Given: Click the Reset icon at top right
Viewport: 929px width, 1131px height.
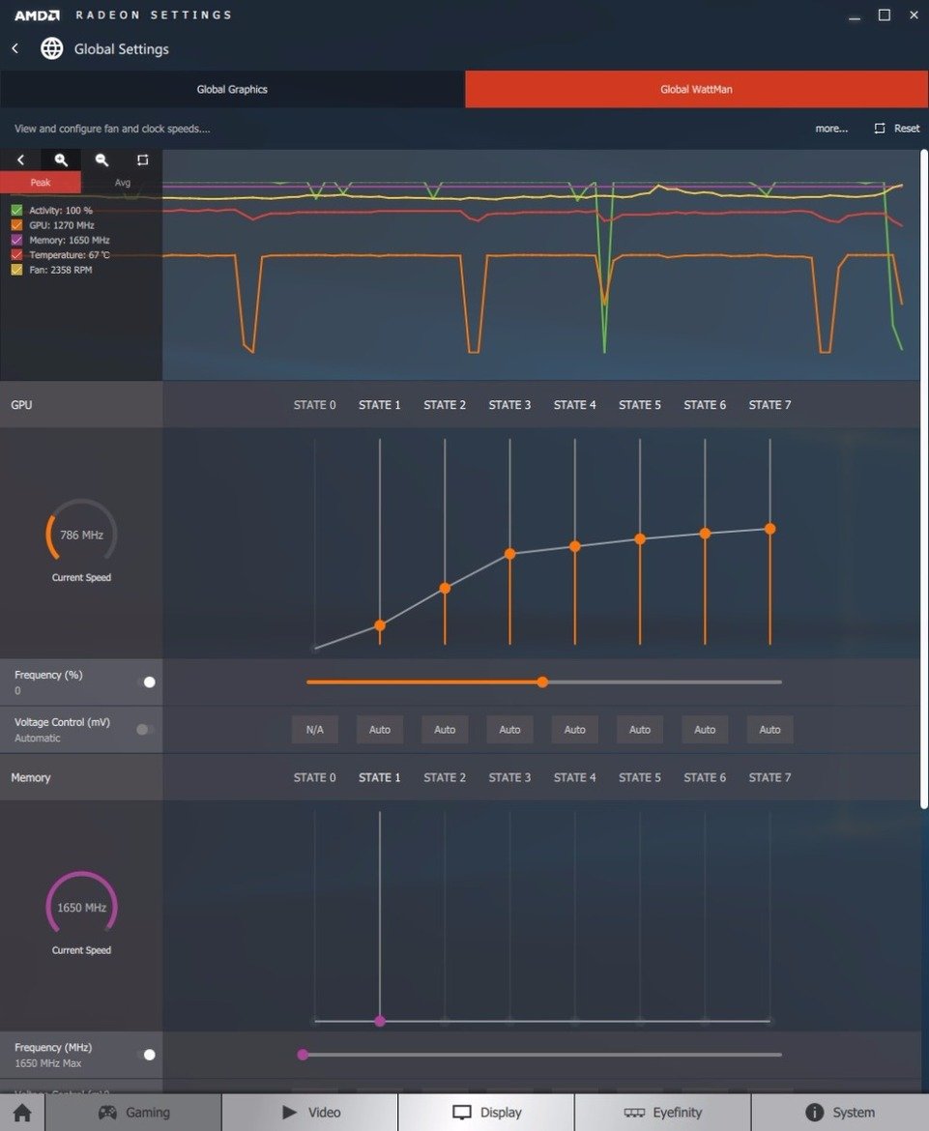Looking at the screenshot, I should pos(880,129).
